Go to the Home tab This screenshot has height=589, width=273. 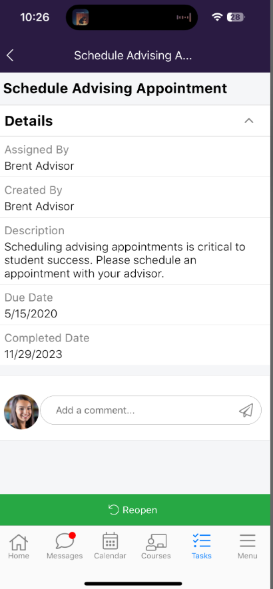click(x=19, y=546)
